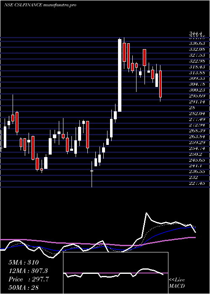This screenshot has width=210, height=294.
Task: Select the 318.43 price axis label
Action: 197,67
